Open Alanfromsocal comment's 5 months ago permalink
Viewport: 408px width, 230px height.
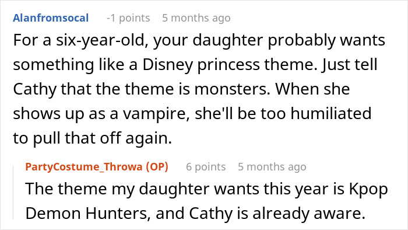pyautogui.click(x=196, y=18)
